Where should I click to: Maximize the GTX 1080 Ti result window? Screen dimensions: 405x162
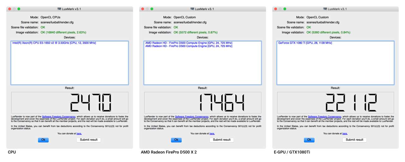coord(285,9)
